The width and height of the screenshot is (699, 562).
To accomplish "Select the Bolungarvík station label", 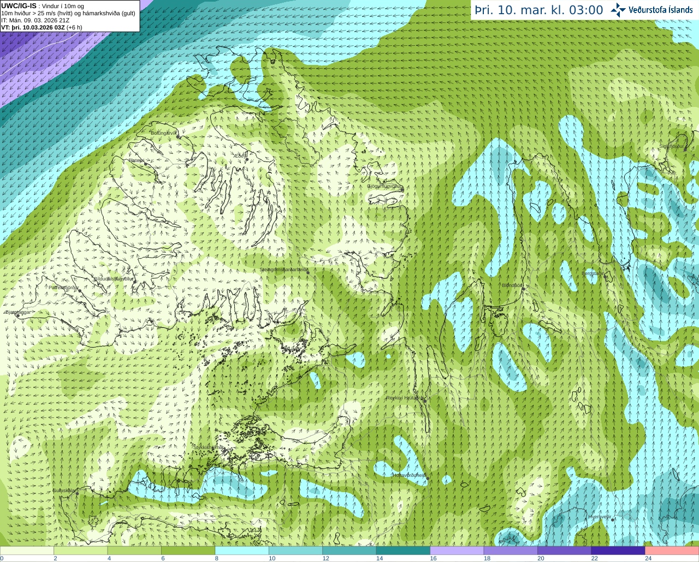I will 164,133.
